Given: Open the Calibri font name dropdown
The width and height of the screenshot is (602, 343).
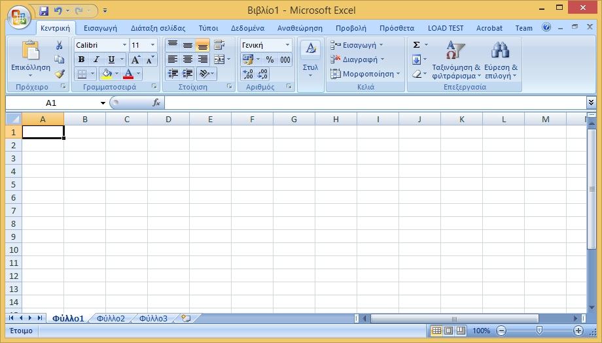Looking at the screenshot, I should pos(124,45).
